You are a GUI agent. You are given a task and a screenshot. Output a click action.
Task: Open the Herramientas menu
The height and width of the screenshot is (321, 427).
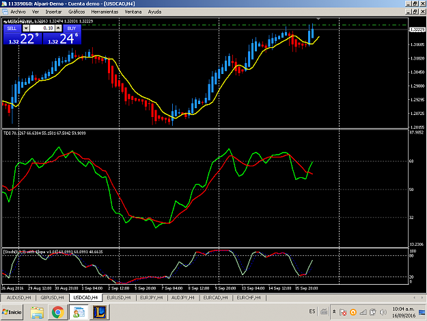[105, 12]
